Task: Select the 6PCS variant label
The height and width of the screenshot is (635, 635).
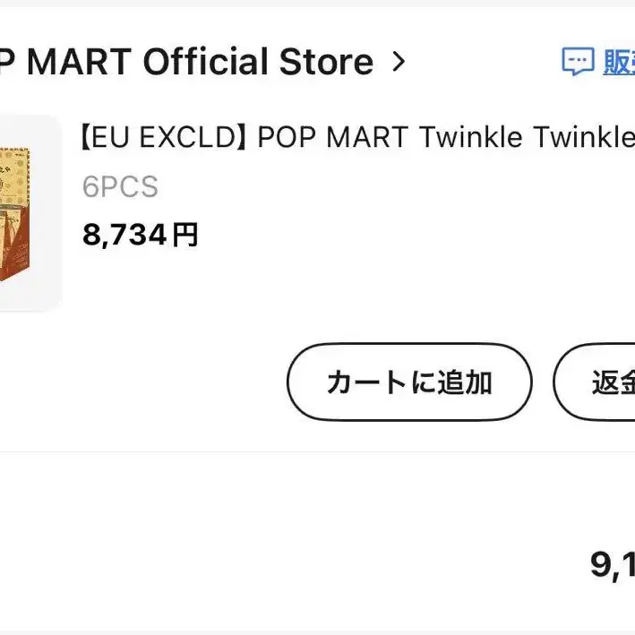Action: 120,187
